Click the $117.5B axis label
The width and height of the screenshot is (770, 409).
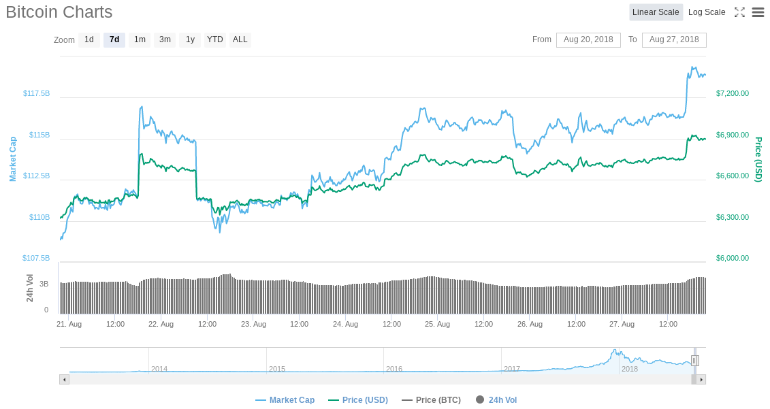[x=36, y=93]
